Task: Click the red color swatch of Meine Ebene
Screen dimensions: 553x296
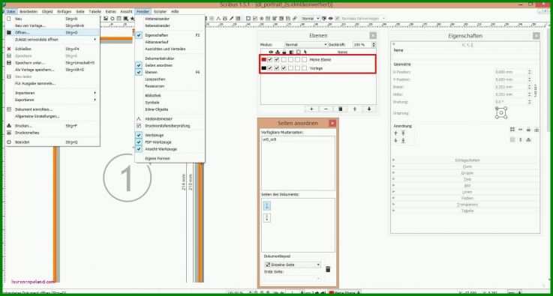Action: 264,59
